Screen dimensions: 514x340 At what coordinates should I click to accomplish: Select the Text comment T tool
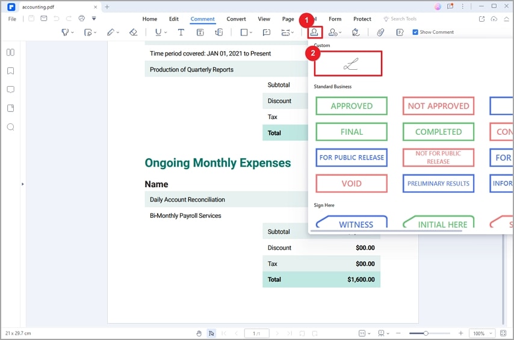pos(181,32)
